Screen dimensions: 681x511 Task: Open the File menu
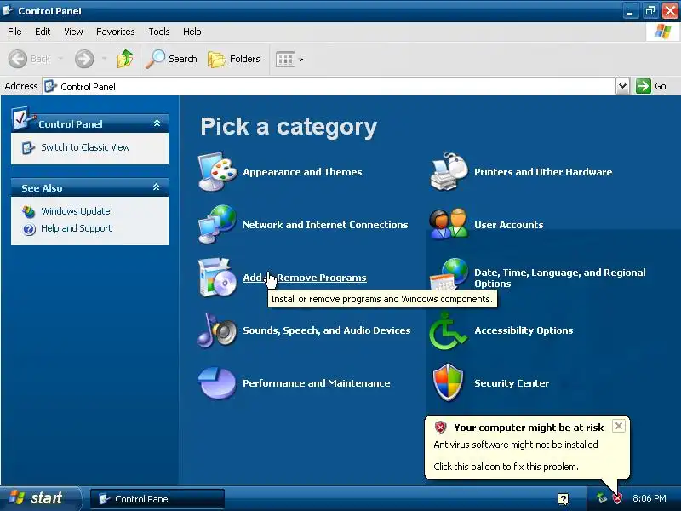click(x=14, y=32)
